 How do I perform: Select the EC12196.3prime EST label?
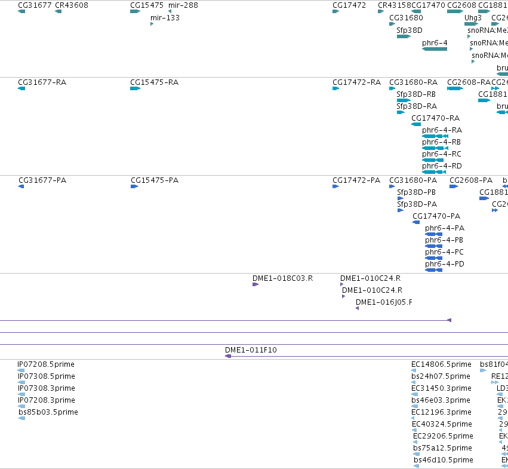(x=441, y=413)
